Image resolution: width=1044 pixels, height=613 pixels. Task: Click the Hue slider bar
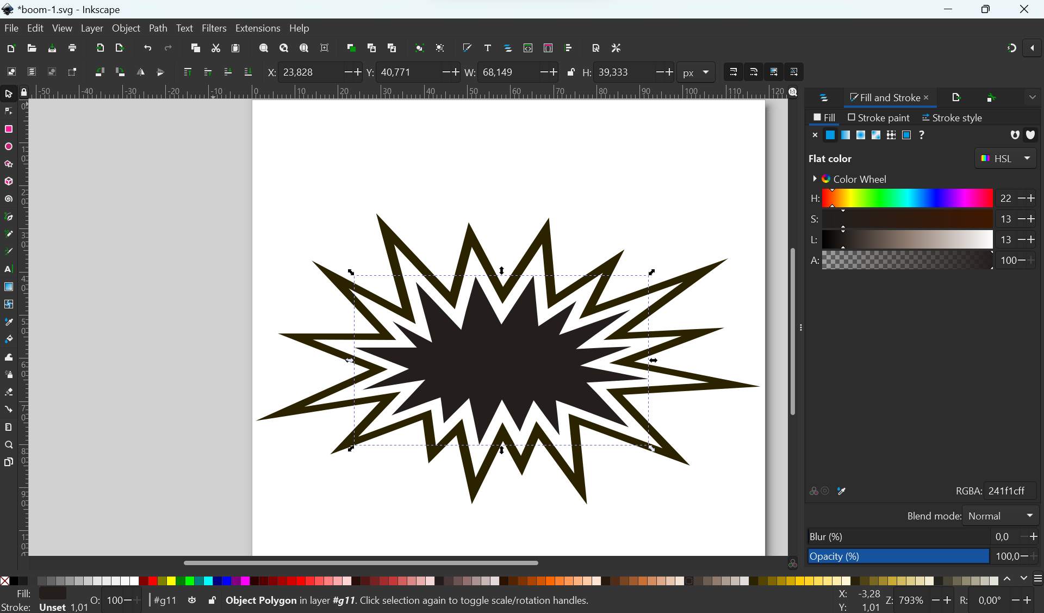[907, 199]
